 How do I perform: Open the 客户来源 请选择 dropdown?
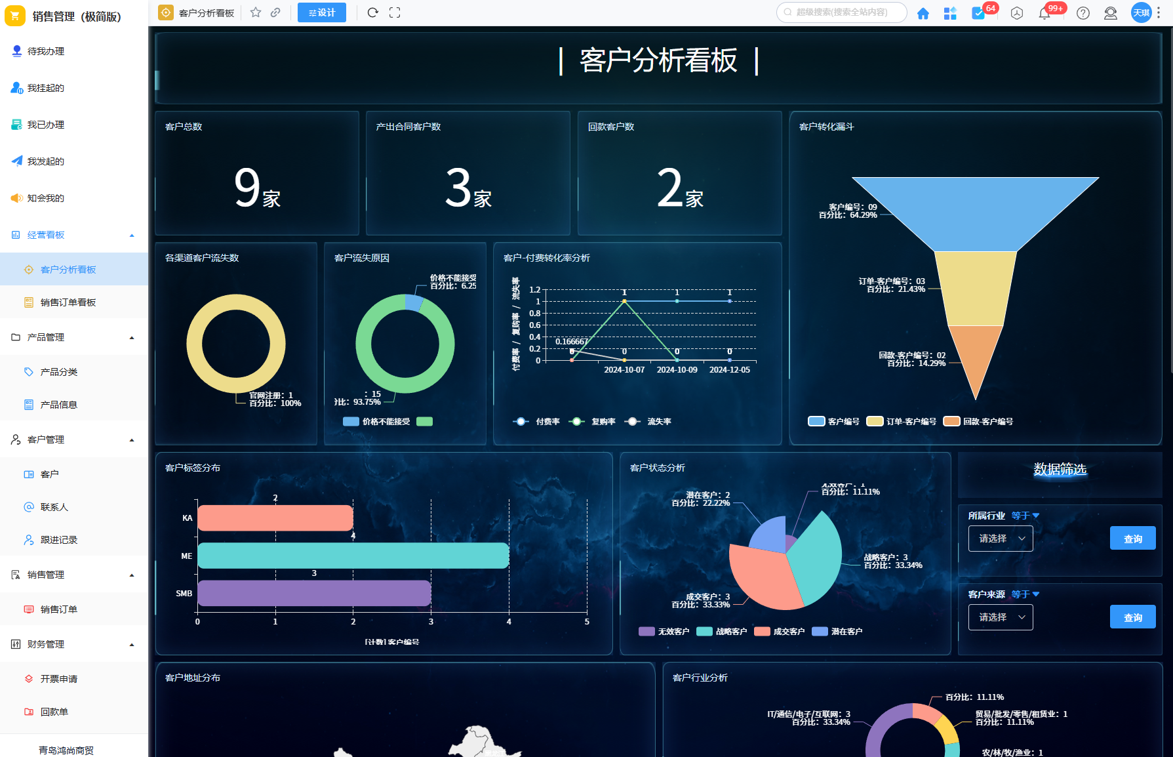click(x=1001, y=617)
